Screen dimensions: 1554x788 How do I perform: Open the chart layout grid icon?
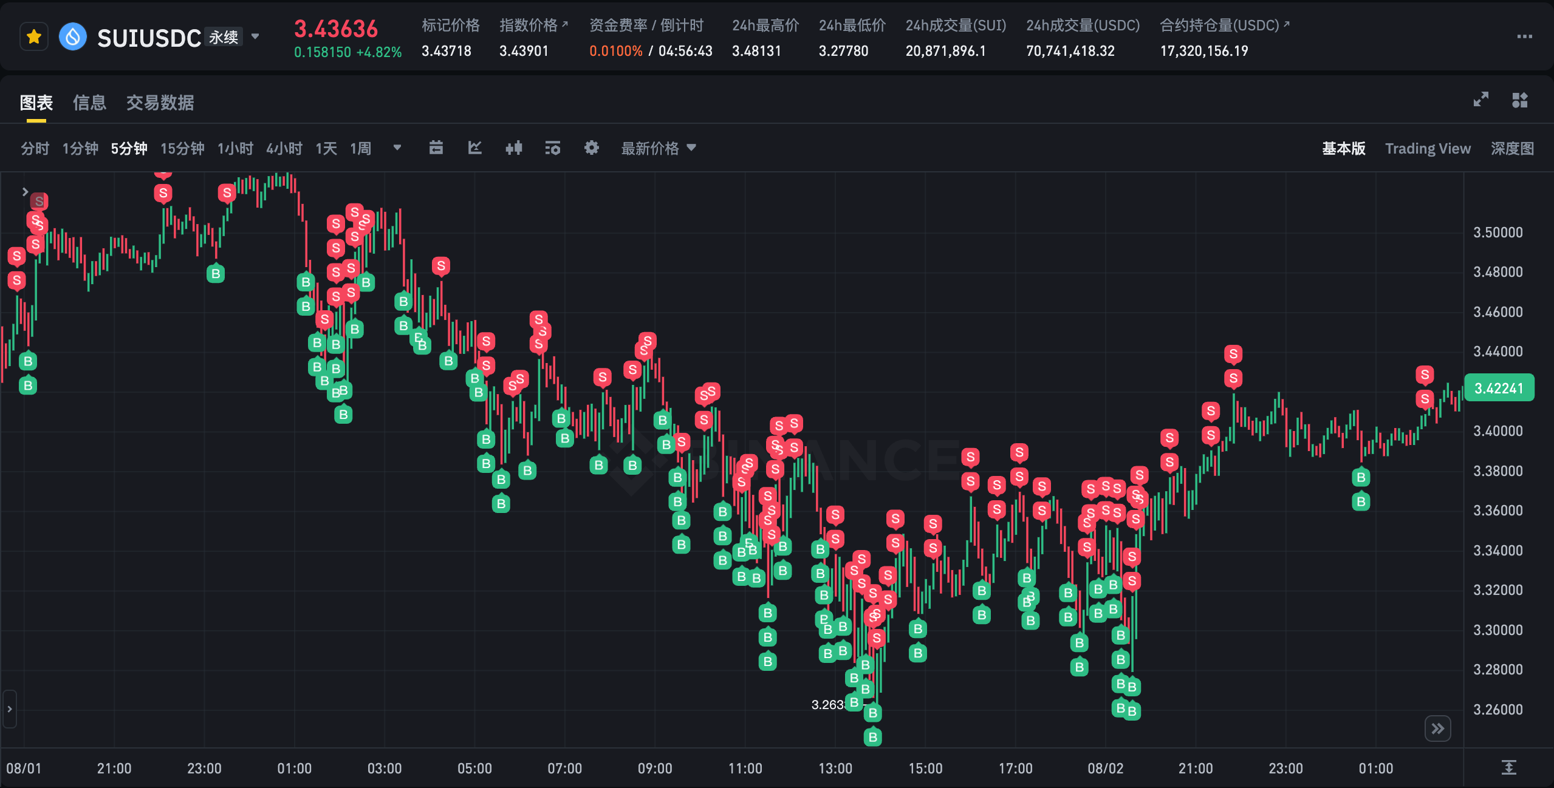1520,100
